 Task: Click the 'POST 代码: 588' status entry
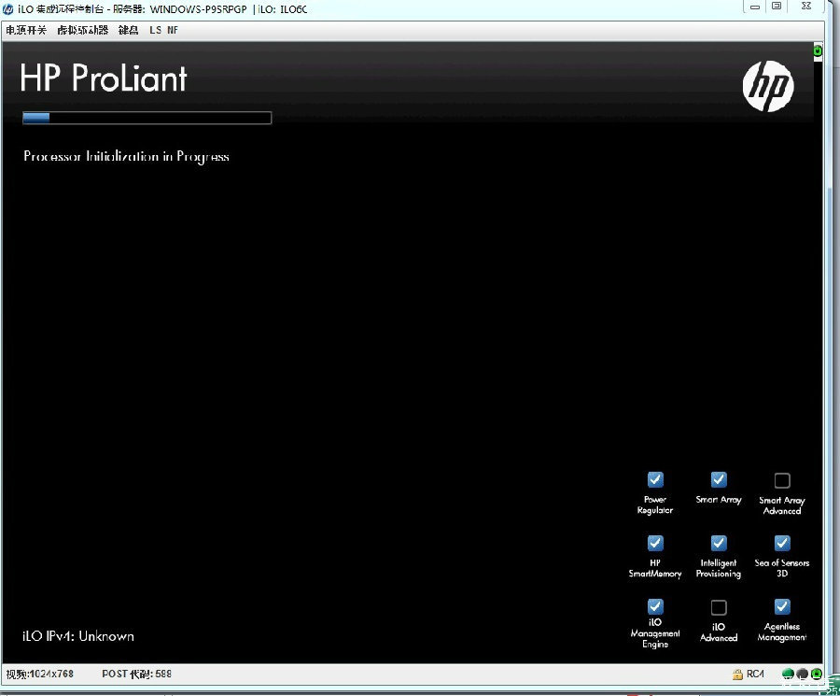tap(136, 674)
